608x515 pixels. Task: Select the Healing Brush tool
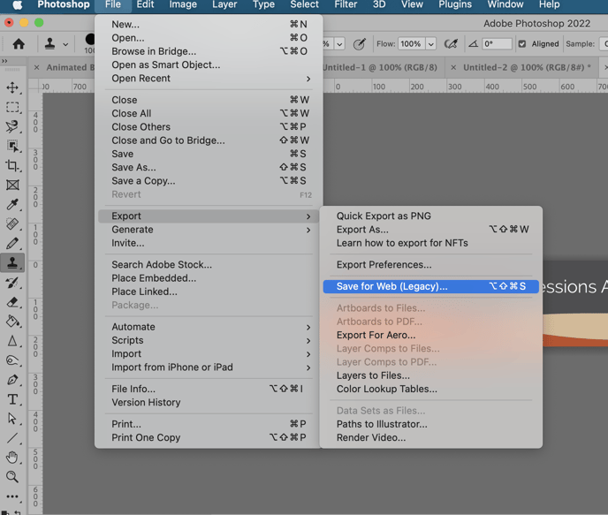coord(12,224)
